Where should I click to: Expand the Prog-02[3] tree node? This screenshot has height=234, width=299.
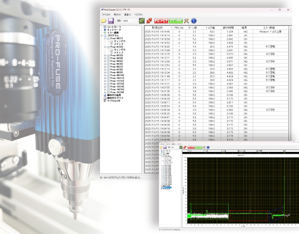(x=105, y=55)
